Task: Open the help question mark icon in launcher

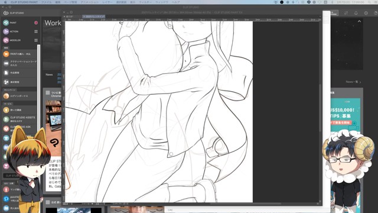Action: (x=376, y=13)
